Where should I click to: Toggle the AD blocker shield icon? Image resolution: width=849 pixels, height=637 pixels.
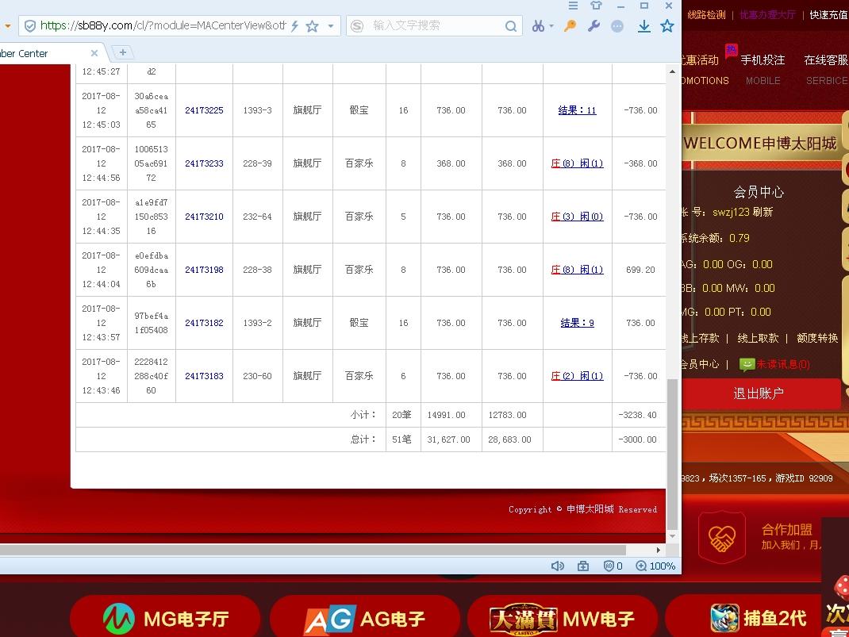point(608,566)
